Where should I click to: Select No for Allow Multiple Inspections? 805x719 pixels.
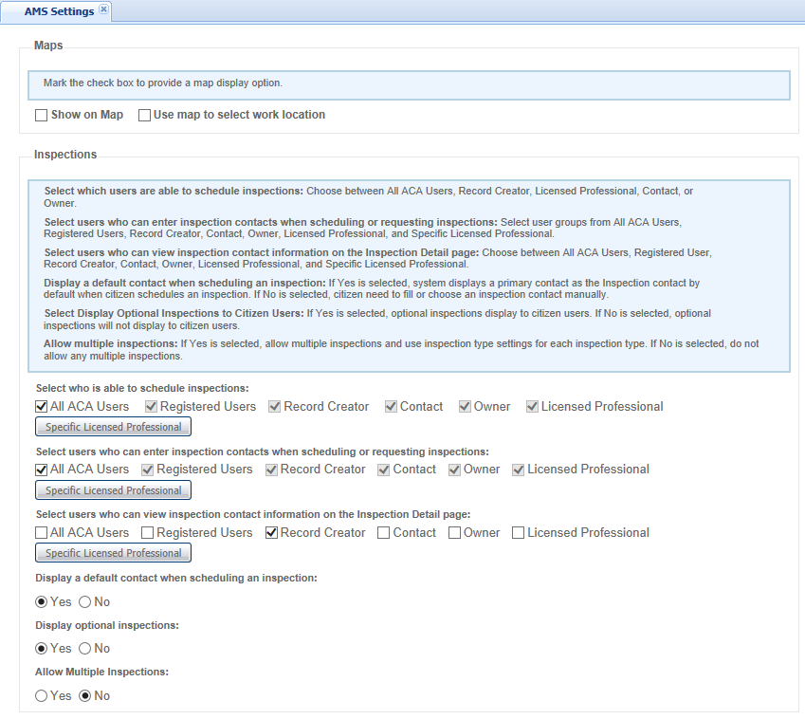click(85, 696)
